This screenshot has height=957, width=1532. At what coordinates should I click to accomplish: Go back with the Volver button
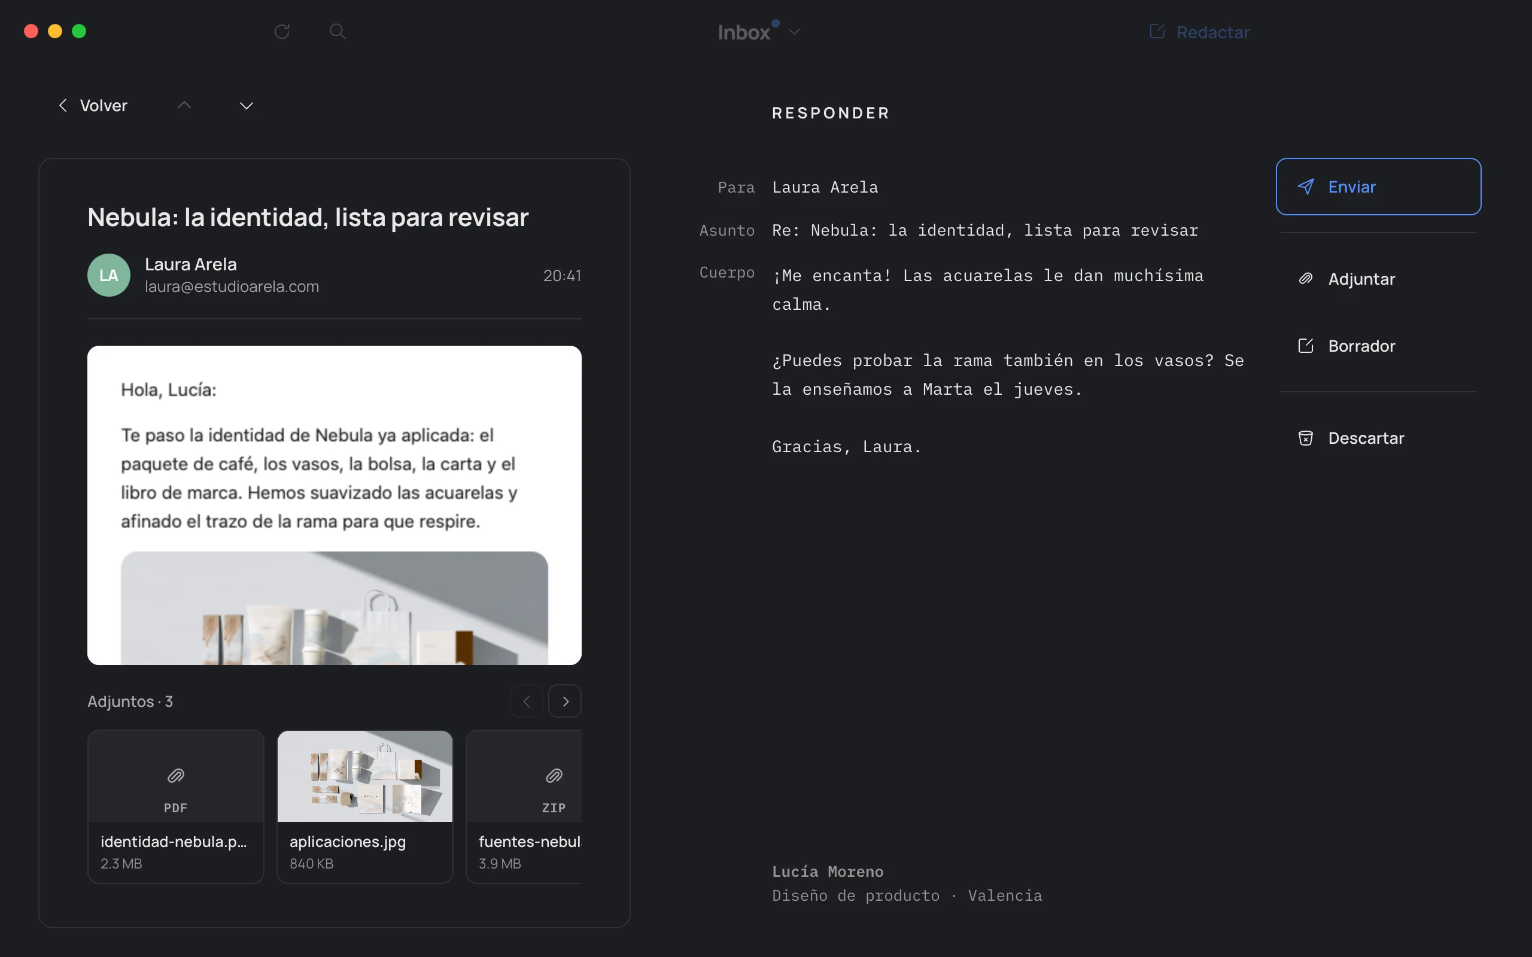click(x=93, y=105)
